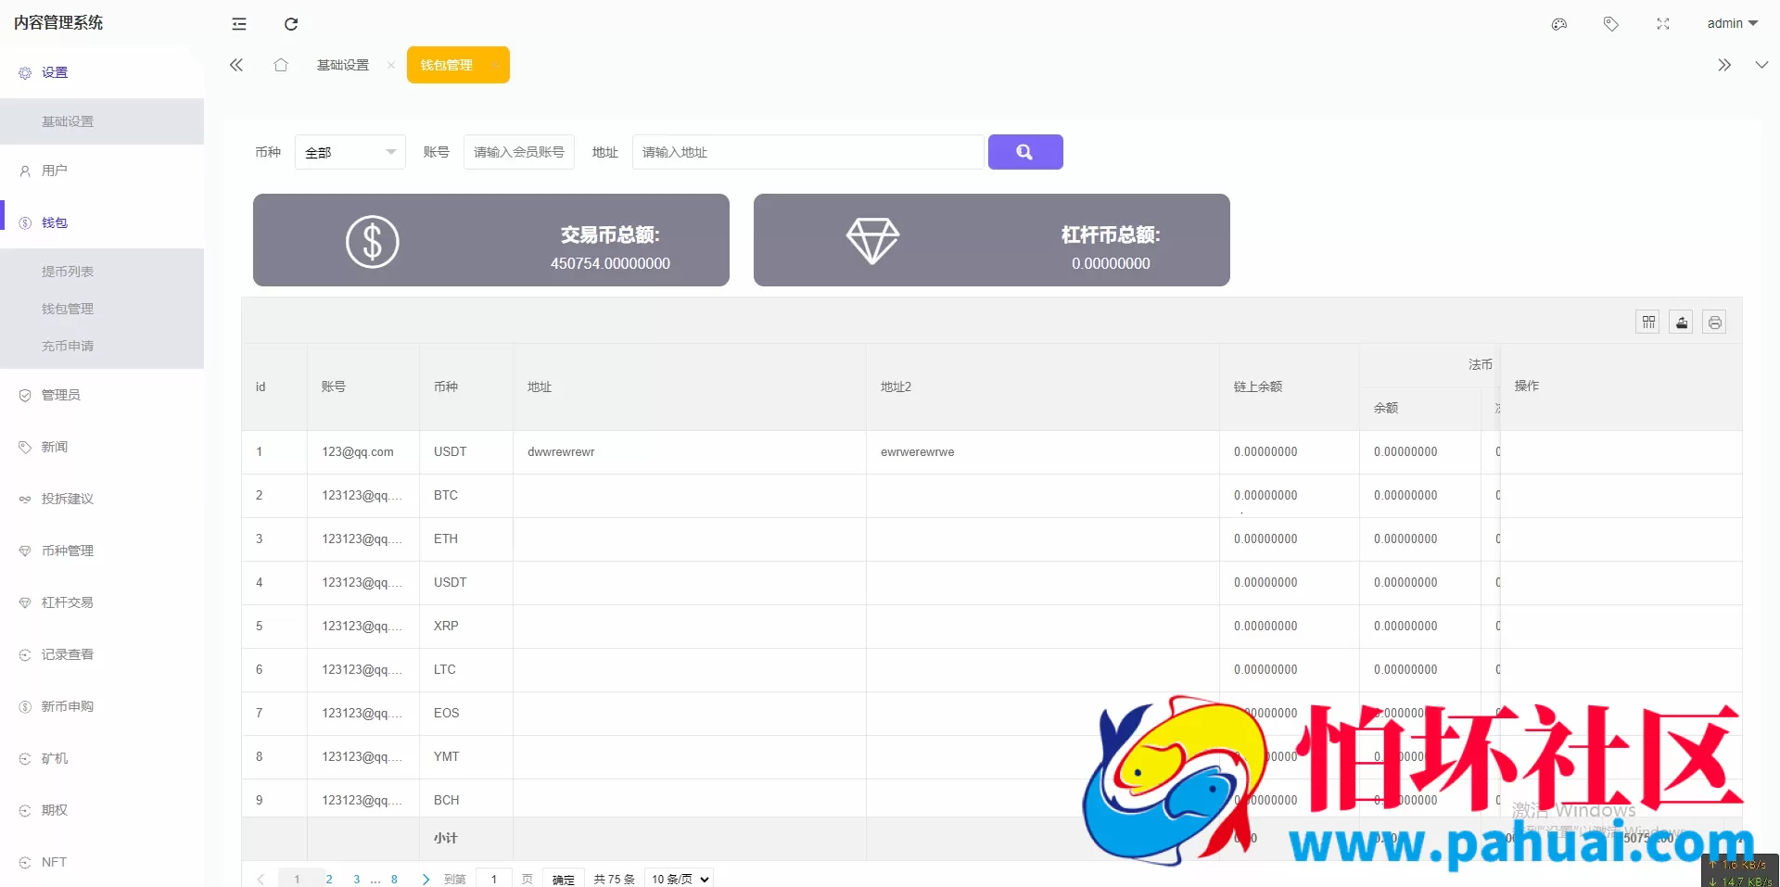Expand the 新闻 sidebar menu
Screen dimensions: 1780x887
[x=102, y=447]
